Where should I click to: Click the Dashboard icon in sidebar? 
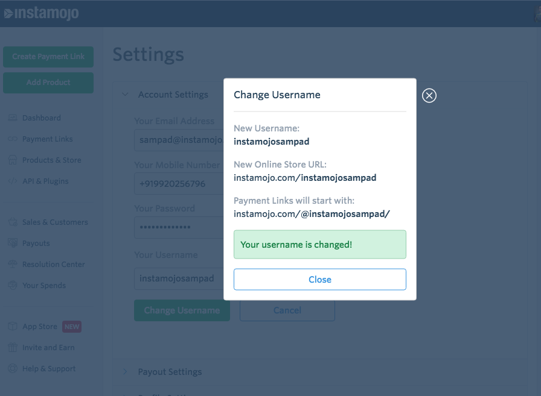tap(12, 118)
